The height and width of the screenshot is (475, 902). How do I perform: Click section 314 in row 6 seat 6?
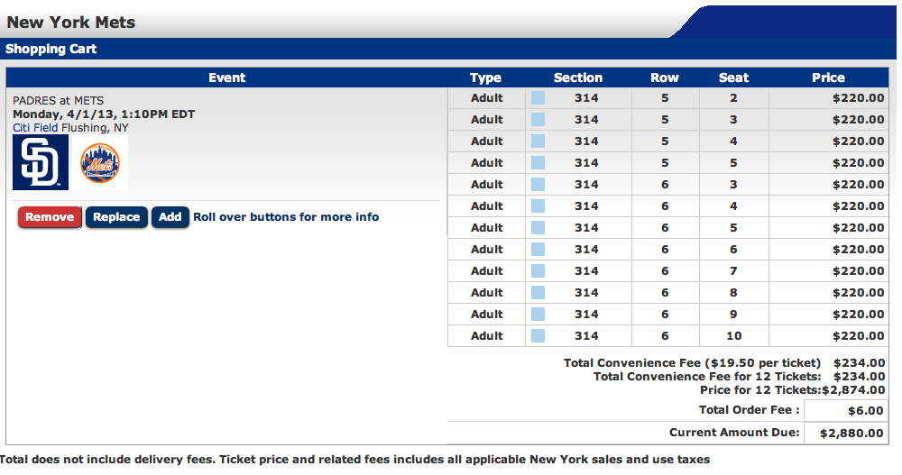click(x=586, y=250)
